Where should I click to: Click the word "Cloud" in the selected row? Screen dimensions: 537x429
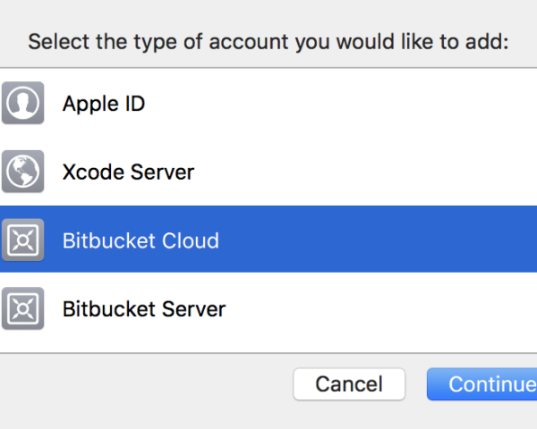tap(190, 240)
